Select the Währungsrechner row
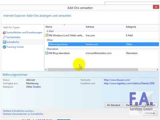160x120 pixels. [104, 44]
